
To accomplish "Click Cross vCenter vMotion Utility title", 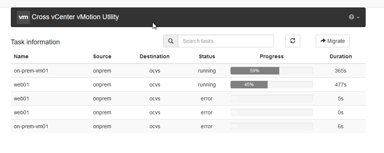I will [x=75, y=17].
